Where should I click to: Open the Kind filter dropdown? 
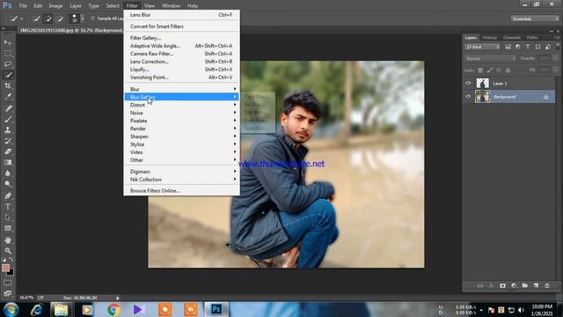(x=482, y=47)
